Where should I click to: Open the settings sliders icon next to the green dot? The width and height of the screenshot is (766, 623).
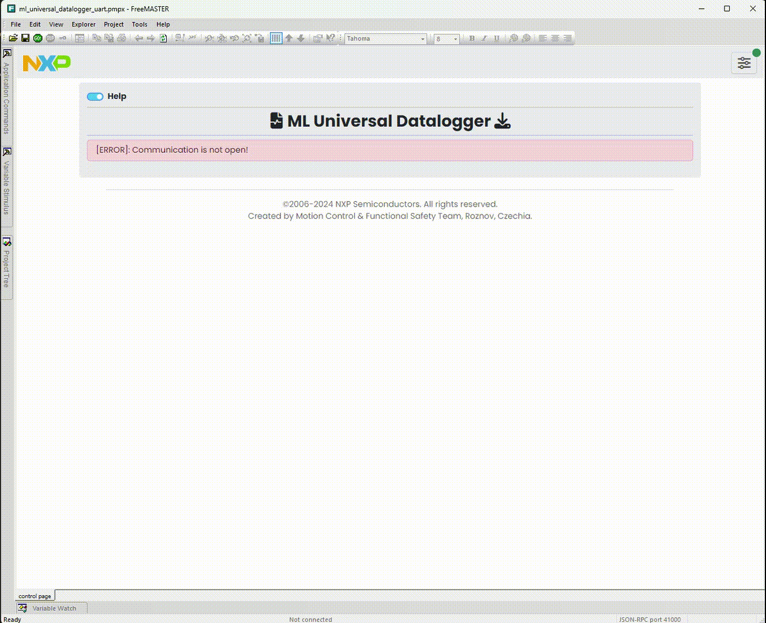(744, 63)
